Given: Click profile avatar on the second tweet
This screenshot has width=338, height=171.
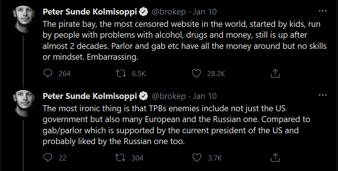Looking at the screenshot, I should pos(25,103).
